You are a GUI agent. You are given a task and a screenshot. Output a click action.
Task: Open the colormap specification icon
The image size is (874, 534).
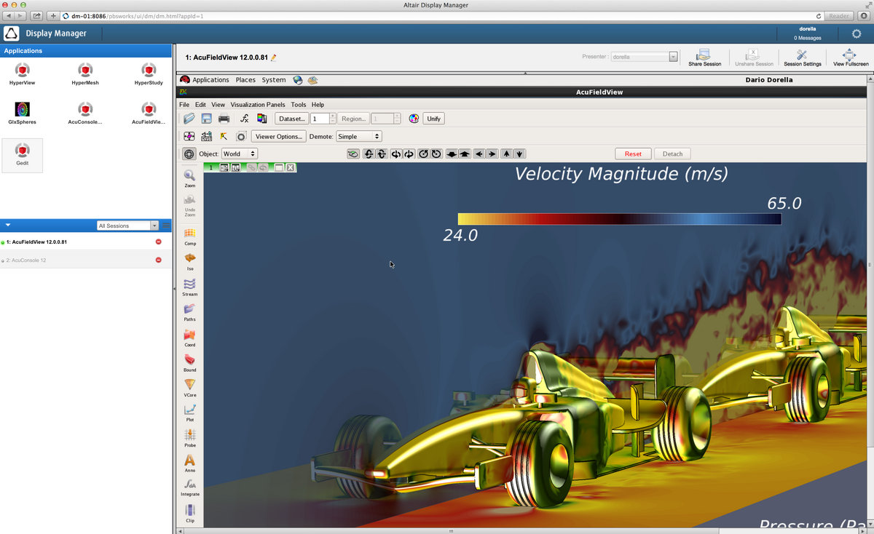(262, 119)
